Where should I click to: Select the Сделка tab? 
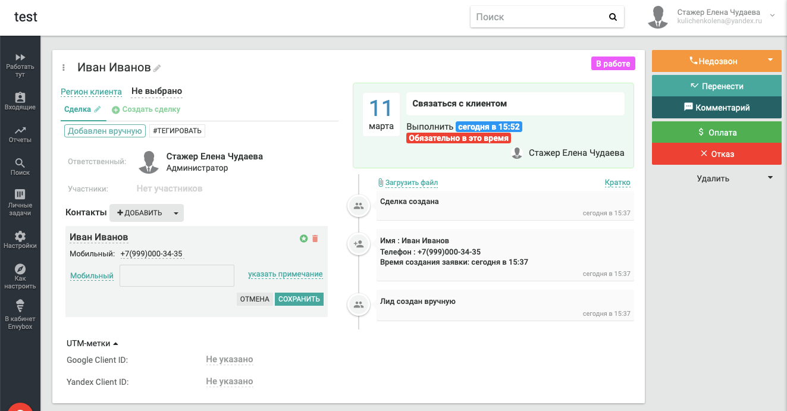[77, 109]
